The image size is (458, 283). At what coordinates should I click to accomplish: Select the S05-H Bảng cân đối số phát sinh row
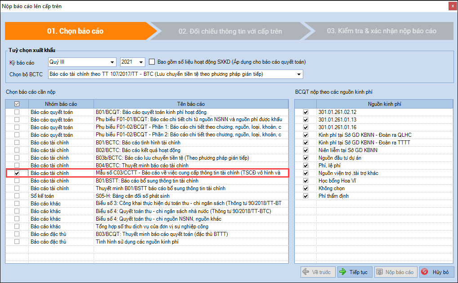[x=189, y=196]
